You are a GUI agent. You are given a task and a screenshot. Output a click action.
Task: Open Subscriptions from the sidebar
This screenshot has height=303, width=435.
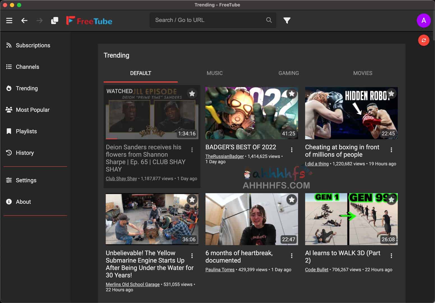(x=33, y=45)
